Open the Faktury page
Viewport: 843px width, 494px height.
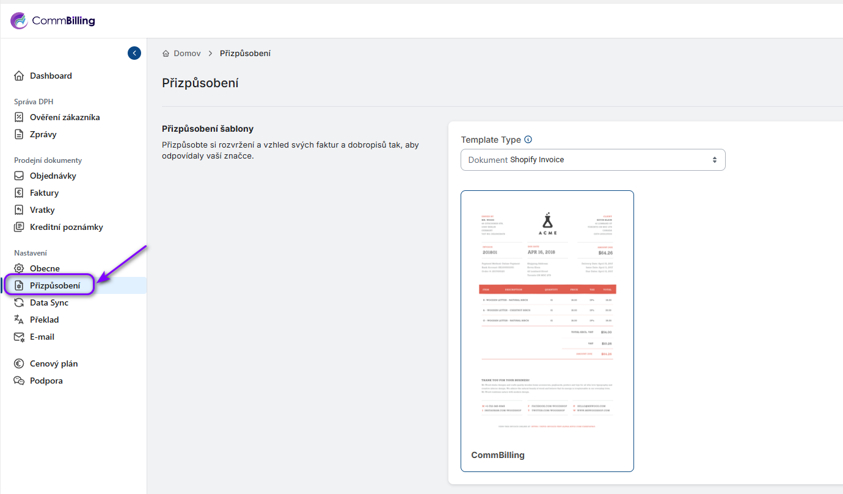tap(44, 193)
